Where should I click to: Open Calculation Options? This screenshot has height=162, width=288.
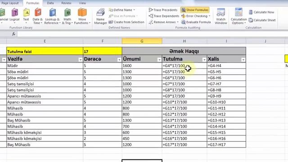click(238, 16)
